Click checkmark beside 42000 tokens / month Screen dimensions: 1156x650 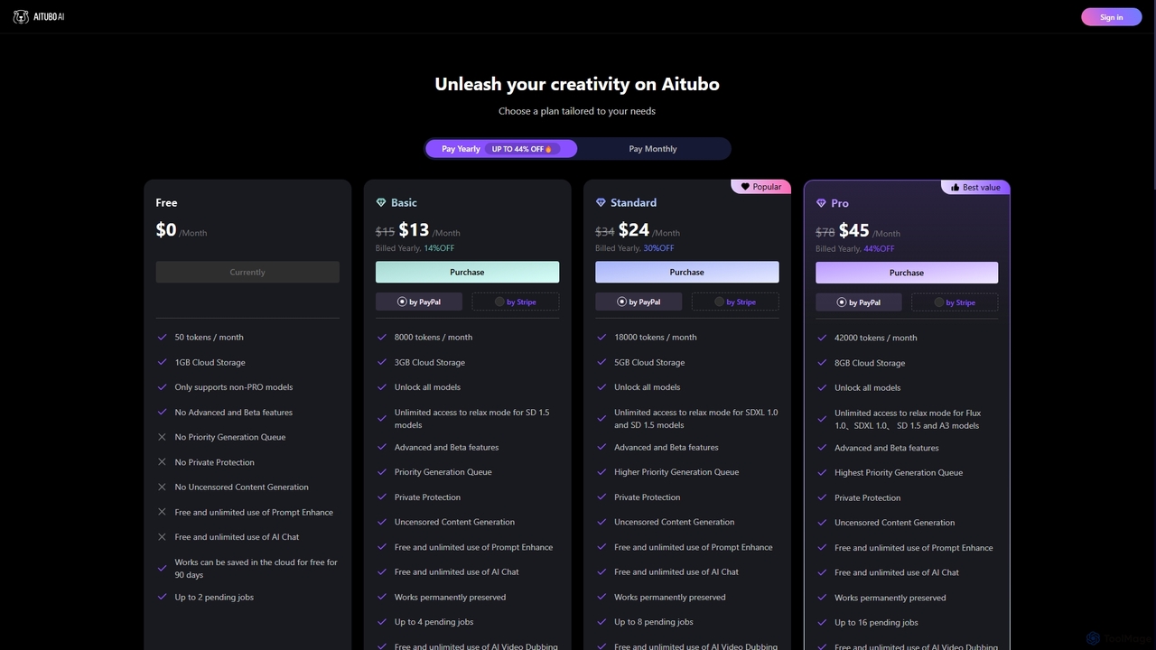(822, 338)
